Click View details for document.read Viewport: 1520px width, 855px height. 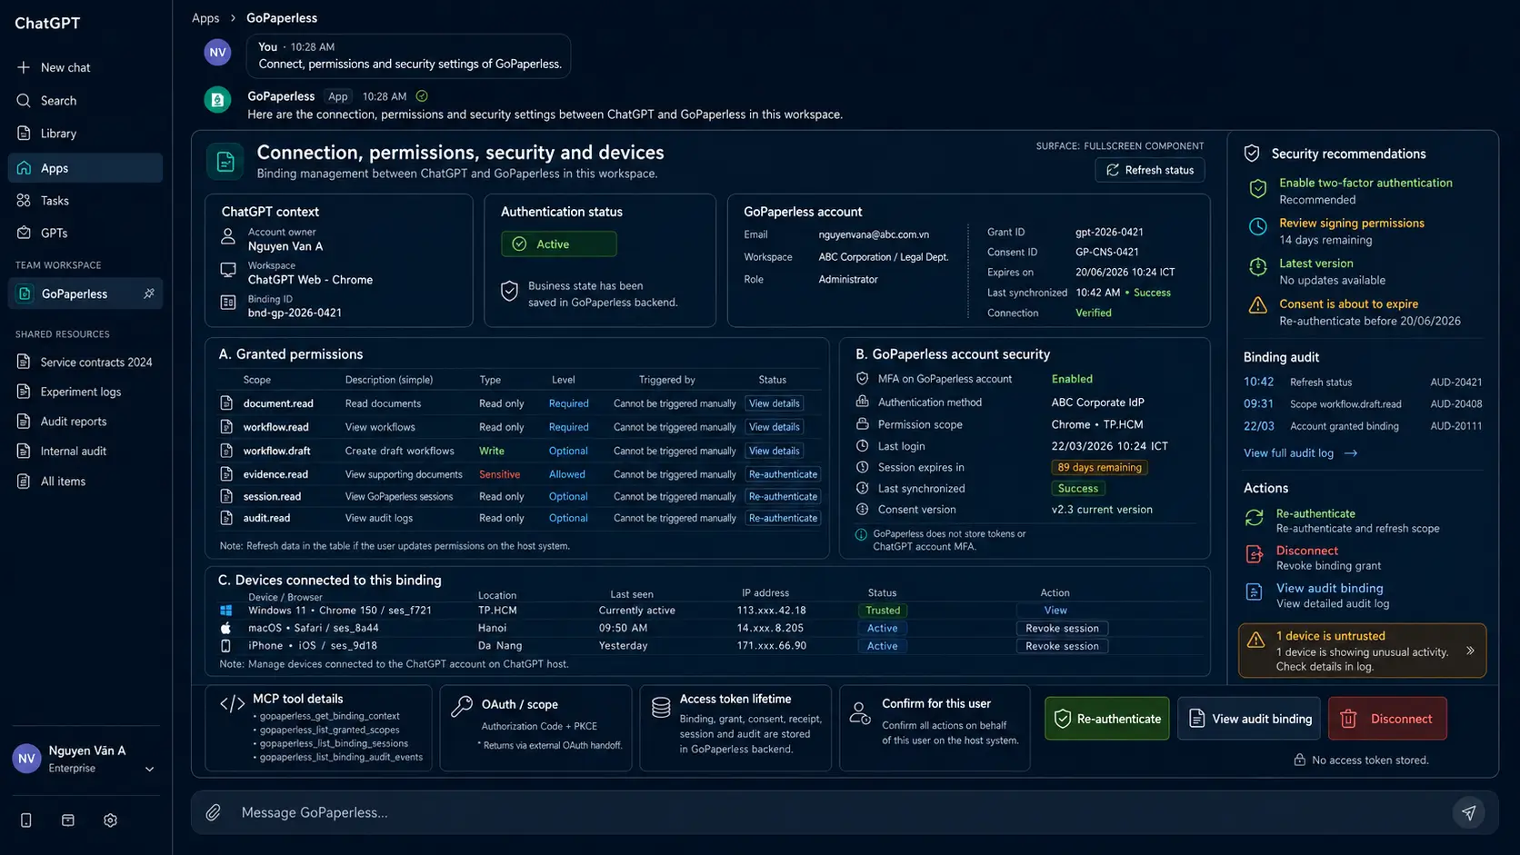point(775,403)
